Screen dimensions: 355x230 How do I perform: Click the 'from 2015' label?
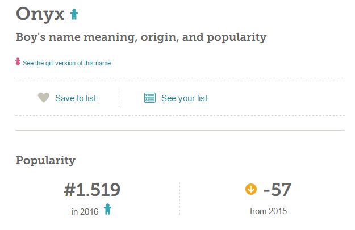coord(268,211)
